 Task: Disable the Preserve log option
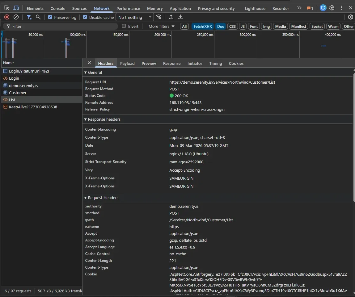point(50,17)
